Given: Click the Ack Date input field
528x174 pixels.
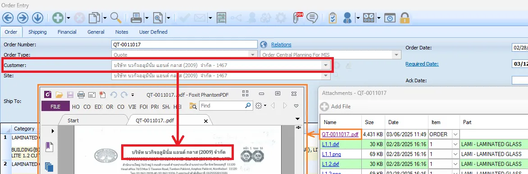Looking at the screenshot, I should point(519,80).
